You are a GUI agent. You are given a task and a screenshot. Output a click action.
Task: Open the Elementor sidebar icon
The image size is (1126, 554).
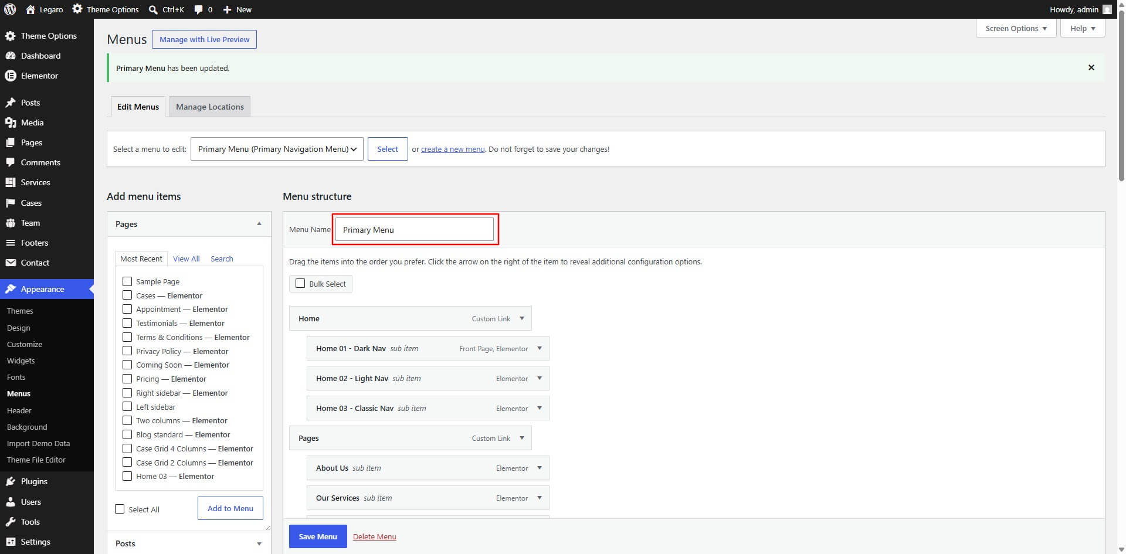(10, 76)
